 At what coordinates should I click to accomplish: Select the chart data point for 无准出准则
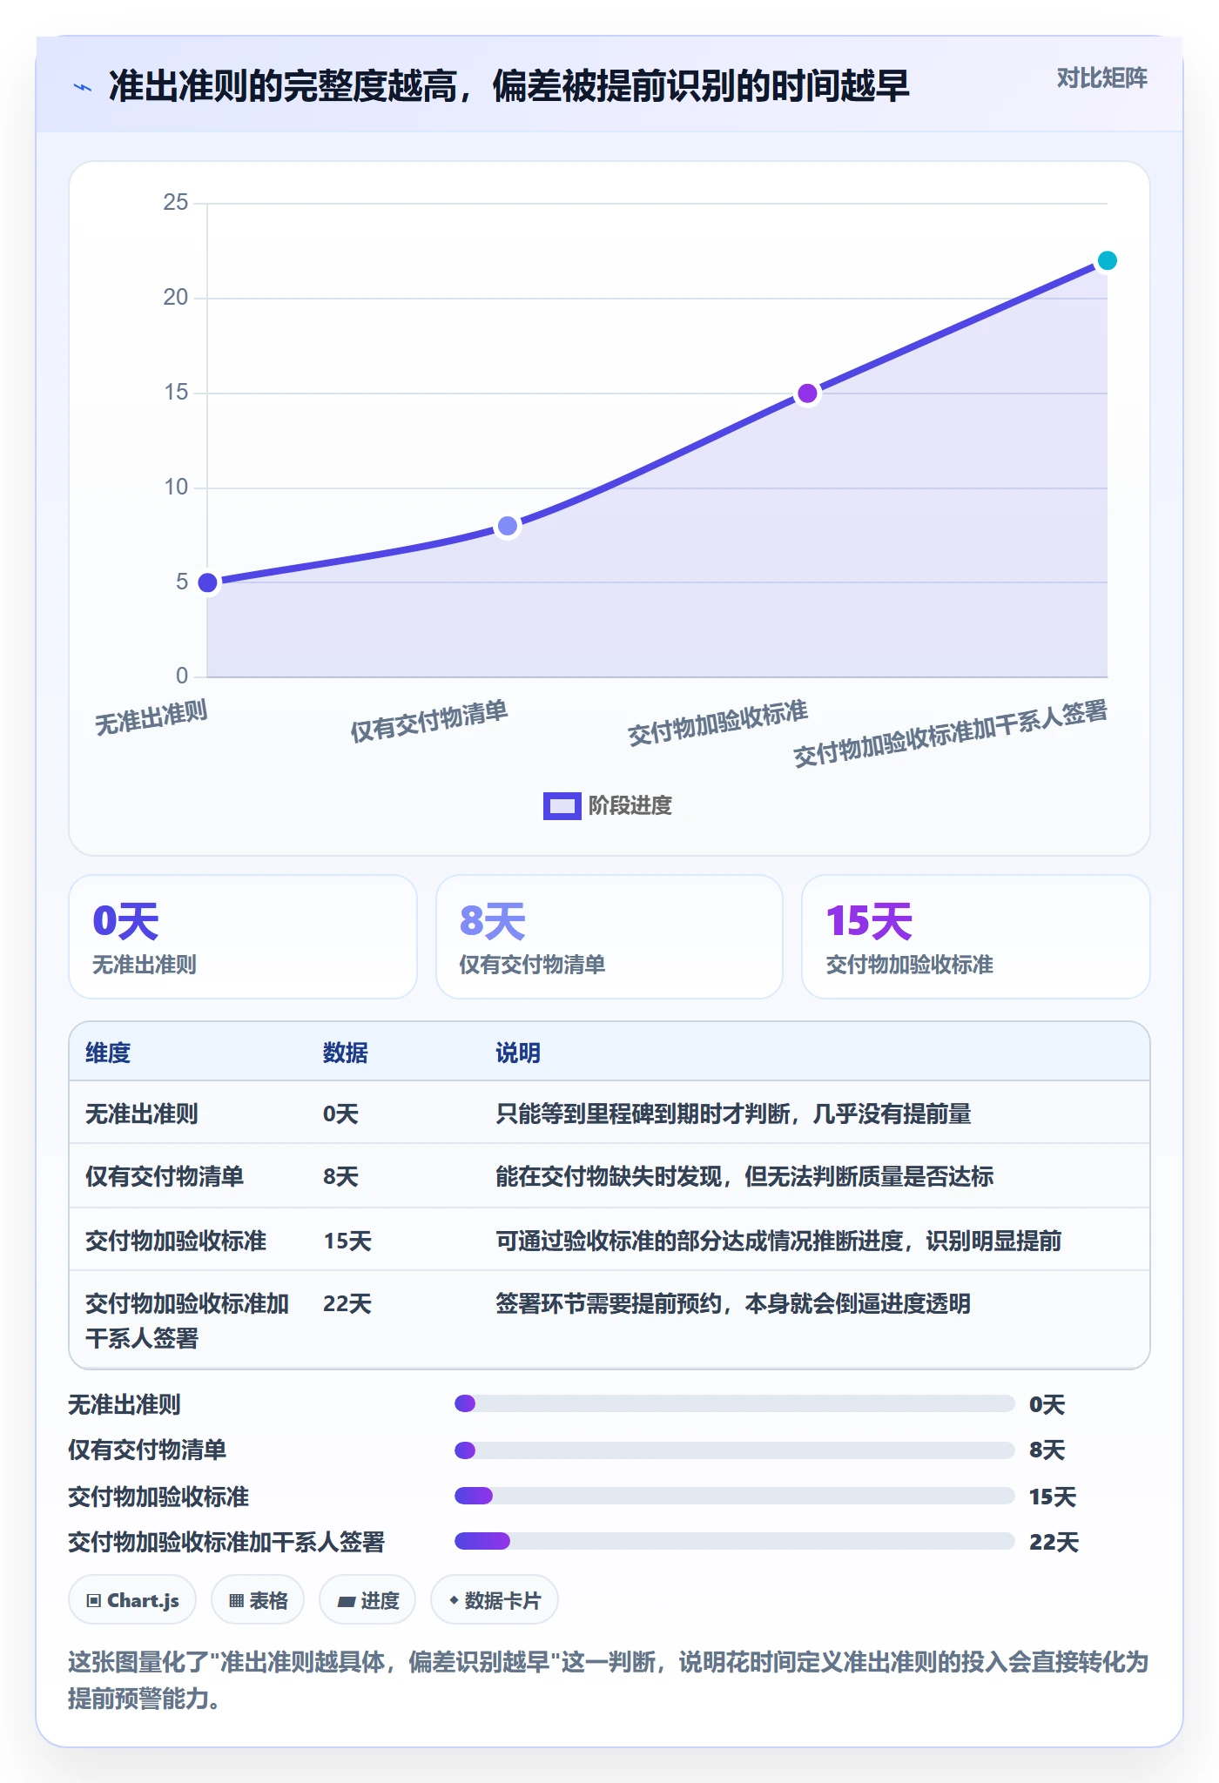pyautogui.click(x=207, y=582)
